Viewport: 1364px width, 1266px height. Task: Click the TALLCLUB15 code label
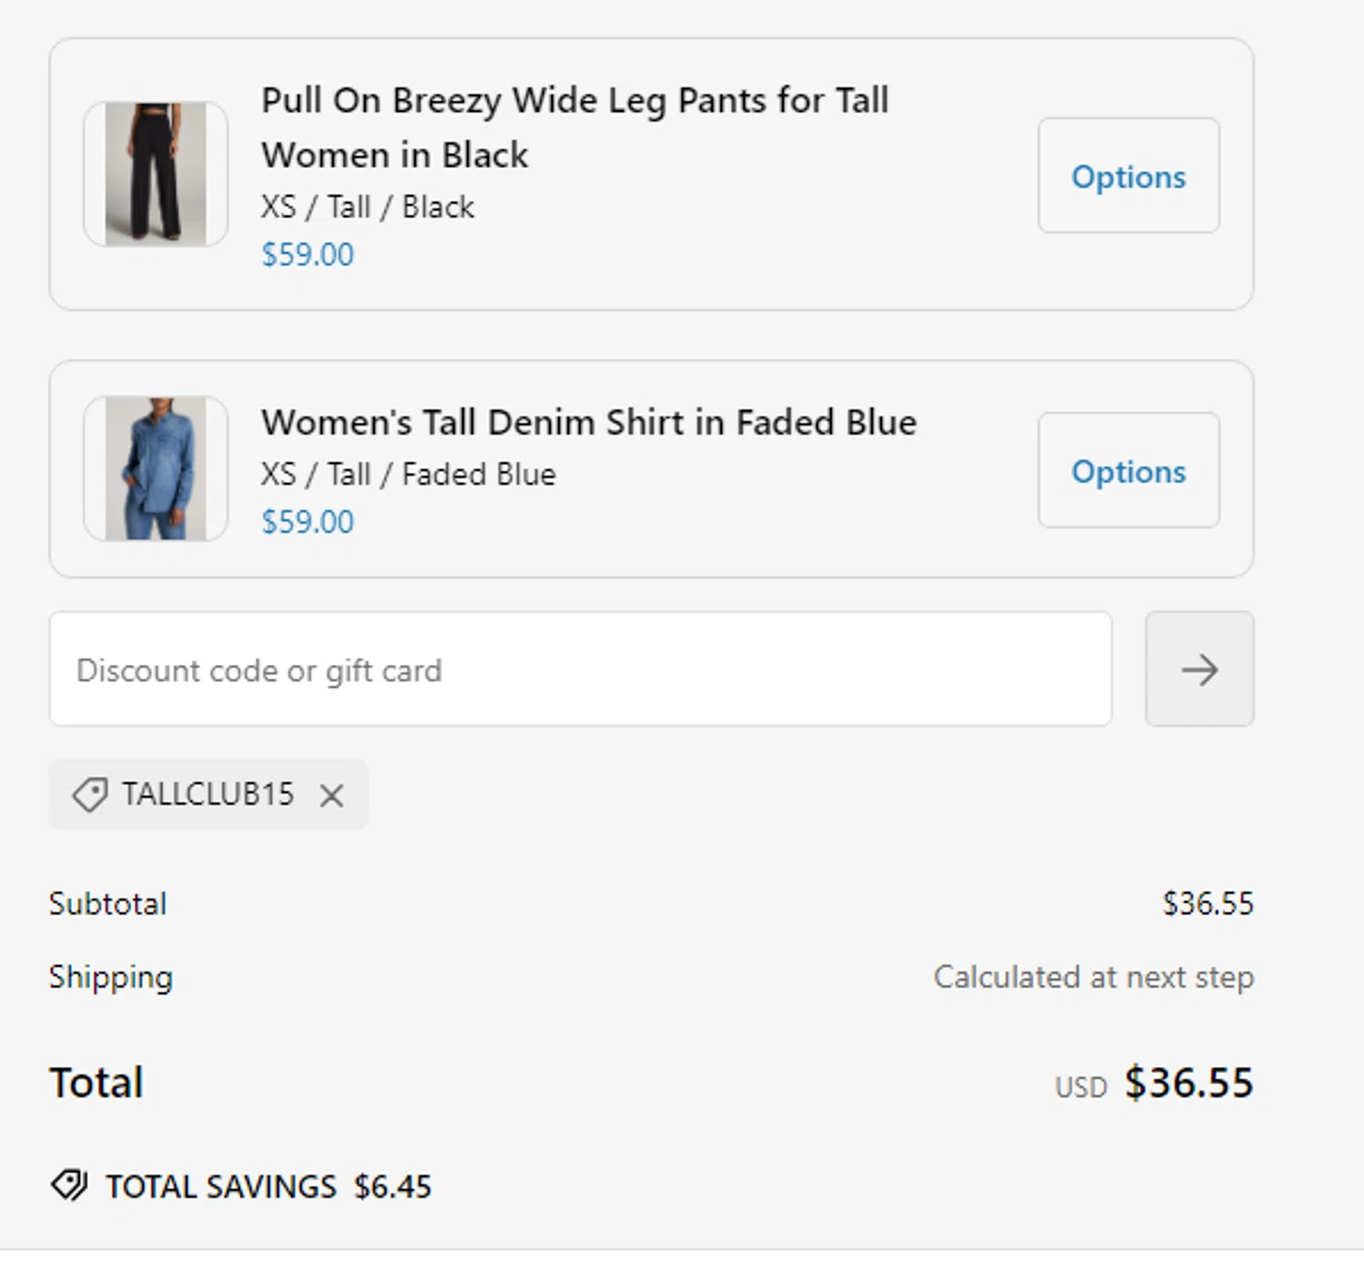tap(208, 794)
